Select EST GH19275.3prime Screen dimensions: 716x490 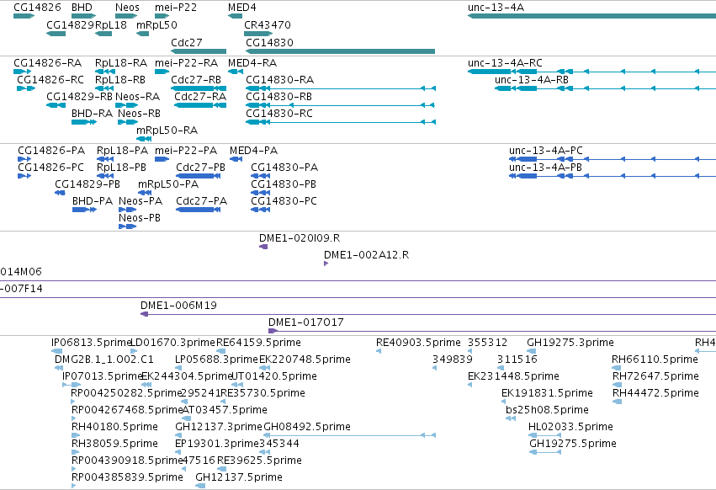click(570, 343)
